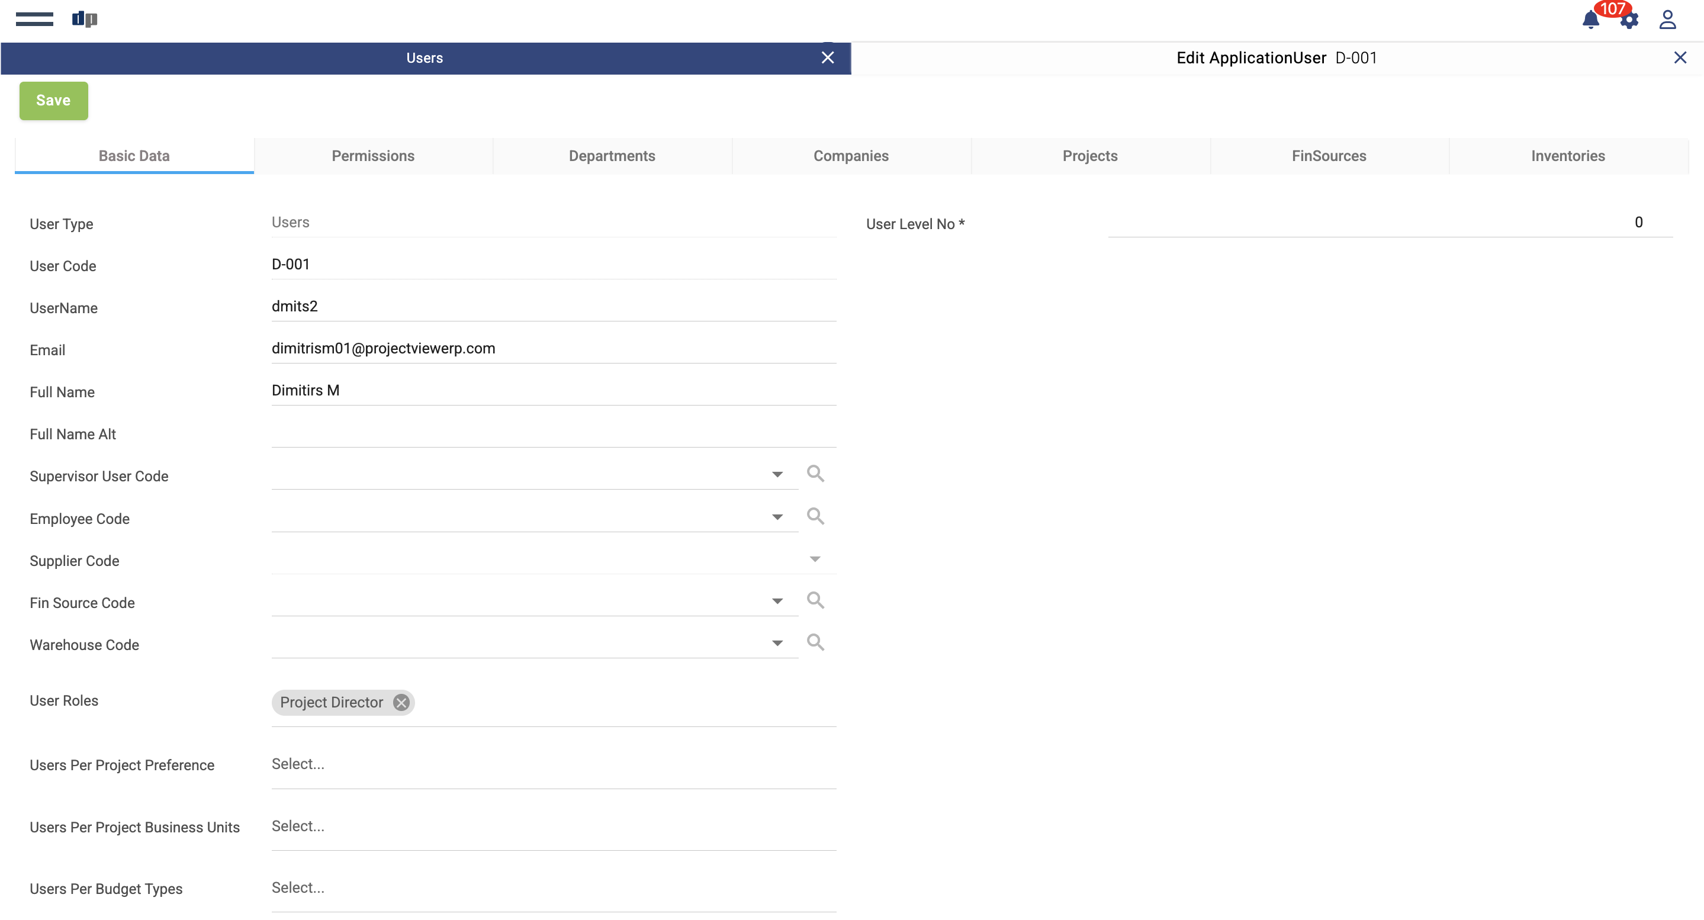
Task: Click the User Level No field
Action: point(1389,223)
